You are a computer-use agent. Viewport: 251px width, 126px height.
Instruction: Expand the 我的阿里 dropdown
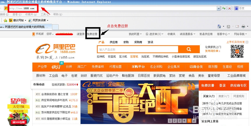click(x=135, y=34)
